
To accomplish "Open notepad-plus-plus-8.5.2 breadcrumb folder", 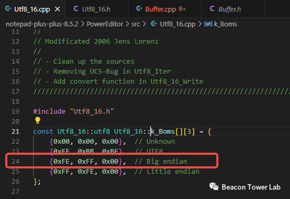I will click(x=42, y=24).
